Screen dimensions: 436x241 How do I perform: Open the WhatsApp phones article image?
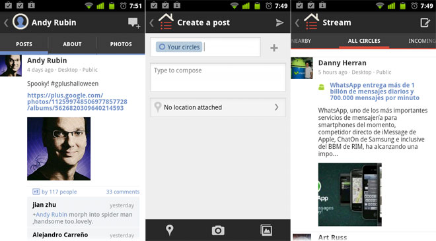point(350,194)
